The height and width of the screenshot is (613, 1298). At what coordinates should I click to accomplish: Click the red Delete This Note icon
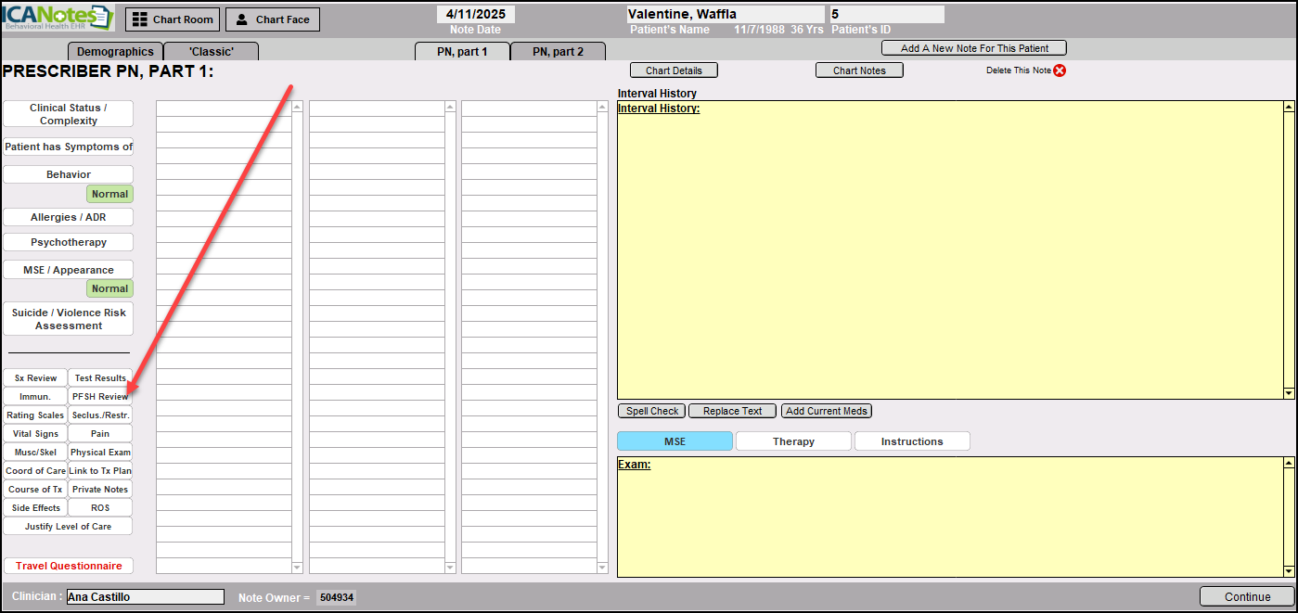[x=1060, y=70]
